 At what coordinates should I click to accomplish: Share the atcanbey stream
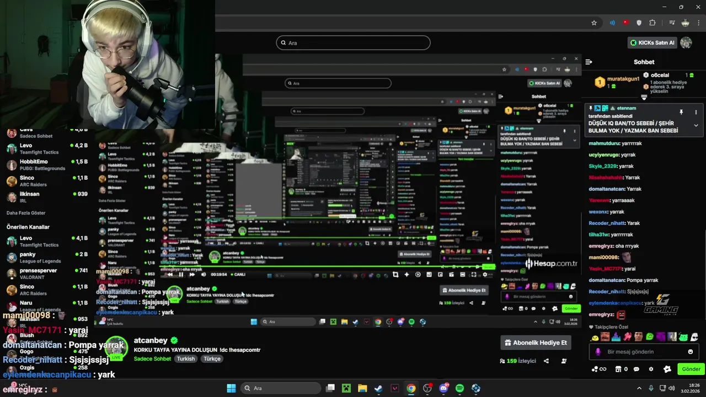[546, 361]
